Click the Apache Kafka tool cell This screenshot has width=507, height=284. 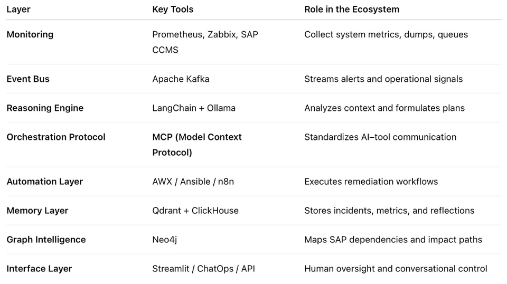click(x=181, y=79)
